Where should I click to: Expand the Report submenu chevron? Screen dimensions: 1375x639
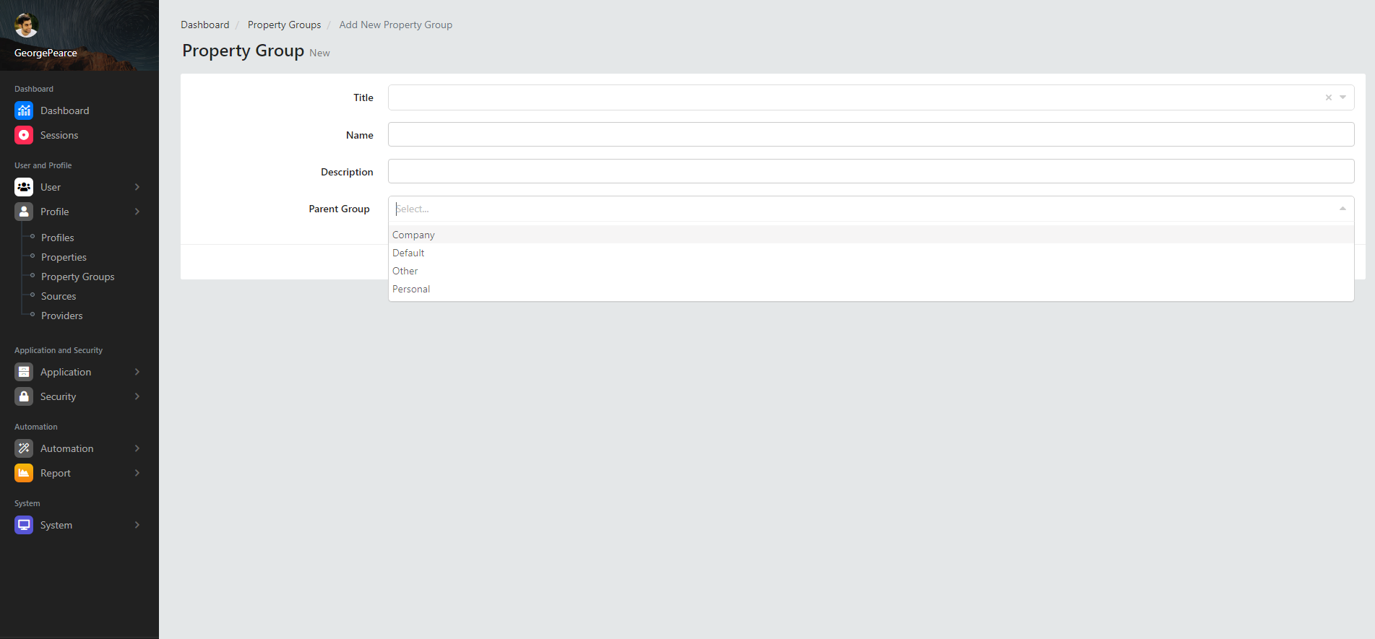point(137,473)
